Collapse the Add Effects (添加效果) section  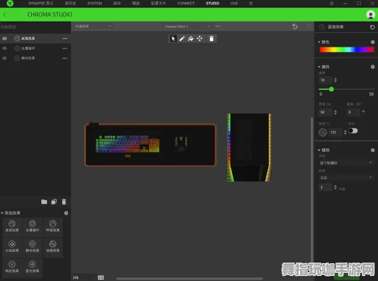(2, 213)
